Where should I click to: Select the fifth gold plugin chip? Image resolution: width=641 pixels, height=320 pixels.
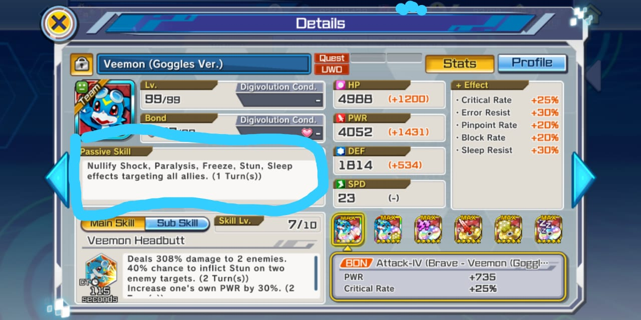coord(508,229)
